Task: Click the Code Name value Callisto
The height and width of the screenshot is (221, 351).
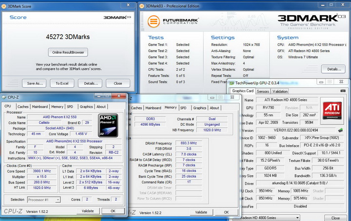Action: [44, 123]
